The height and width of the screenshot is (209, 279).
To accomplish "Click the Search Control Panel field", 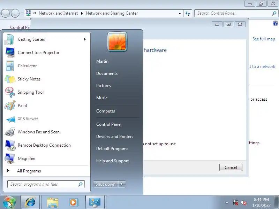I will point(236,13).
